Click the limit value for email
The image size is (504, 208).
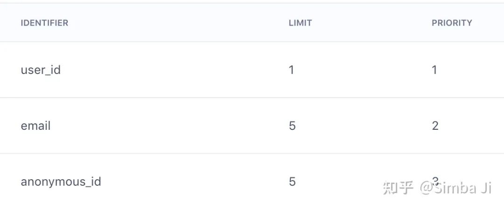coord(292,126)
